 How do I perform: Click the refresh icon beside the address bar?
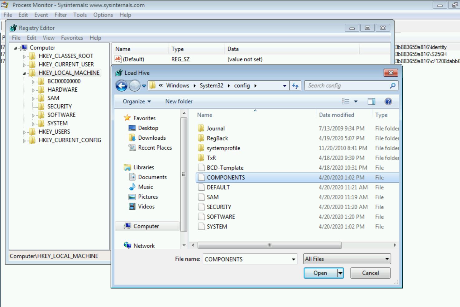295,86
